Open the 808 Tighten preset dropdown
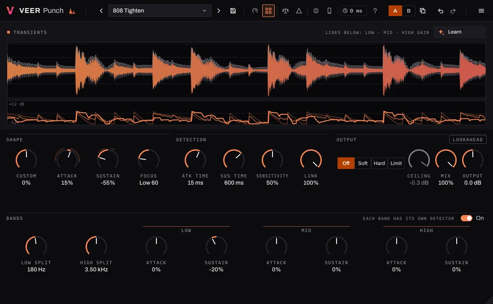The height and width of the screenshot is (304, 493). pyautogui.click(x=160, y=11)
